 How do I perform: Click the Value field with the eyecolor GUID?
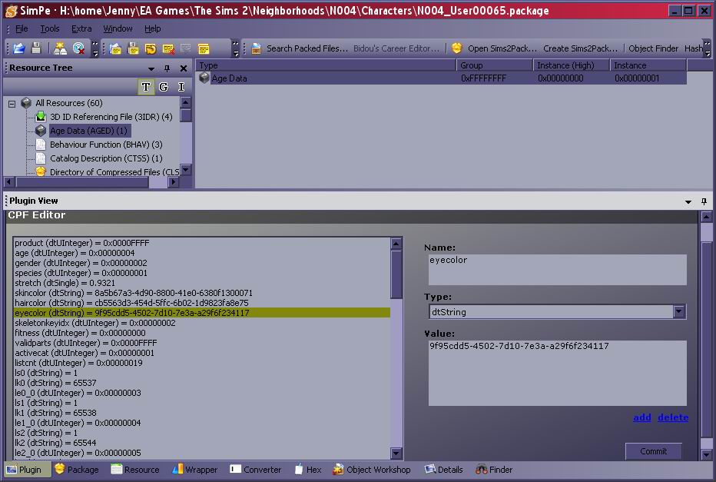[x=557, y=373]
